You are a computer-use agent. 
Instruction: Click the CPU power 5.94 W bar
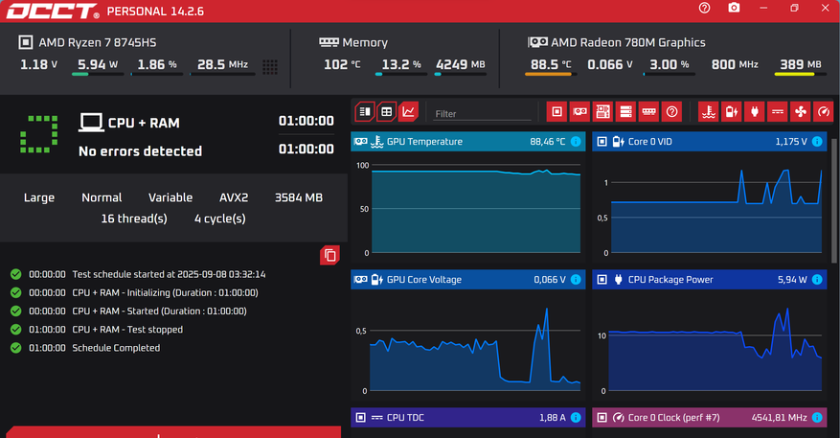[98, 74]
